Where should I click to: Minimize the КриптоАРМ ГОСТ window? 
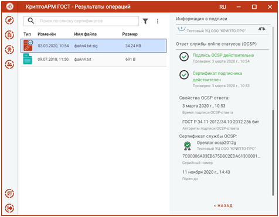coord(239,7)
